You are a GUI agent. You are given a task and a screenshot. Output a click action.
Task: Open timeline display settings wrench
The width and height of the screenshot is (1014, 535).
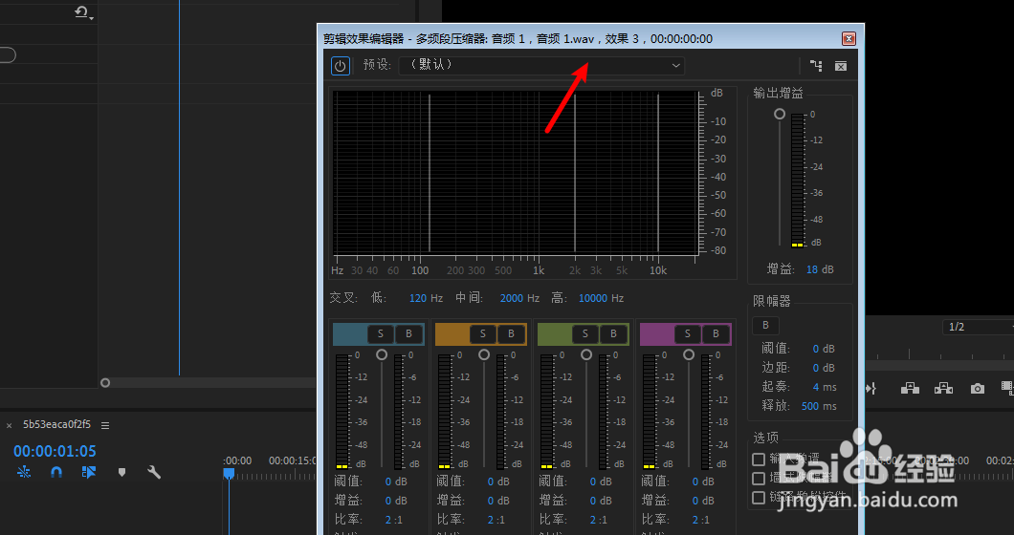[x=154, y=472]
